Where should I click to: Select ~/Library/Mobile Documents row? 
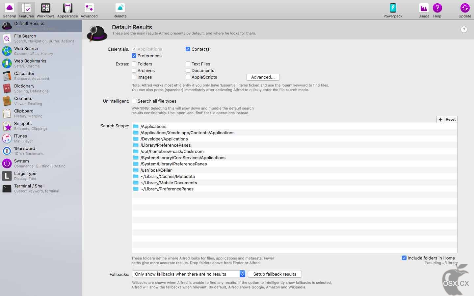point(294,183)
